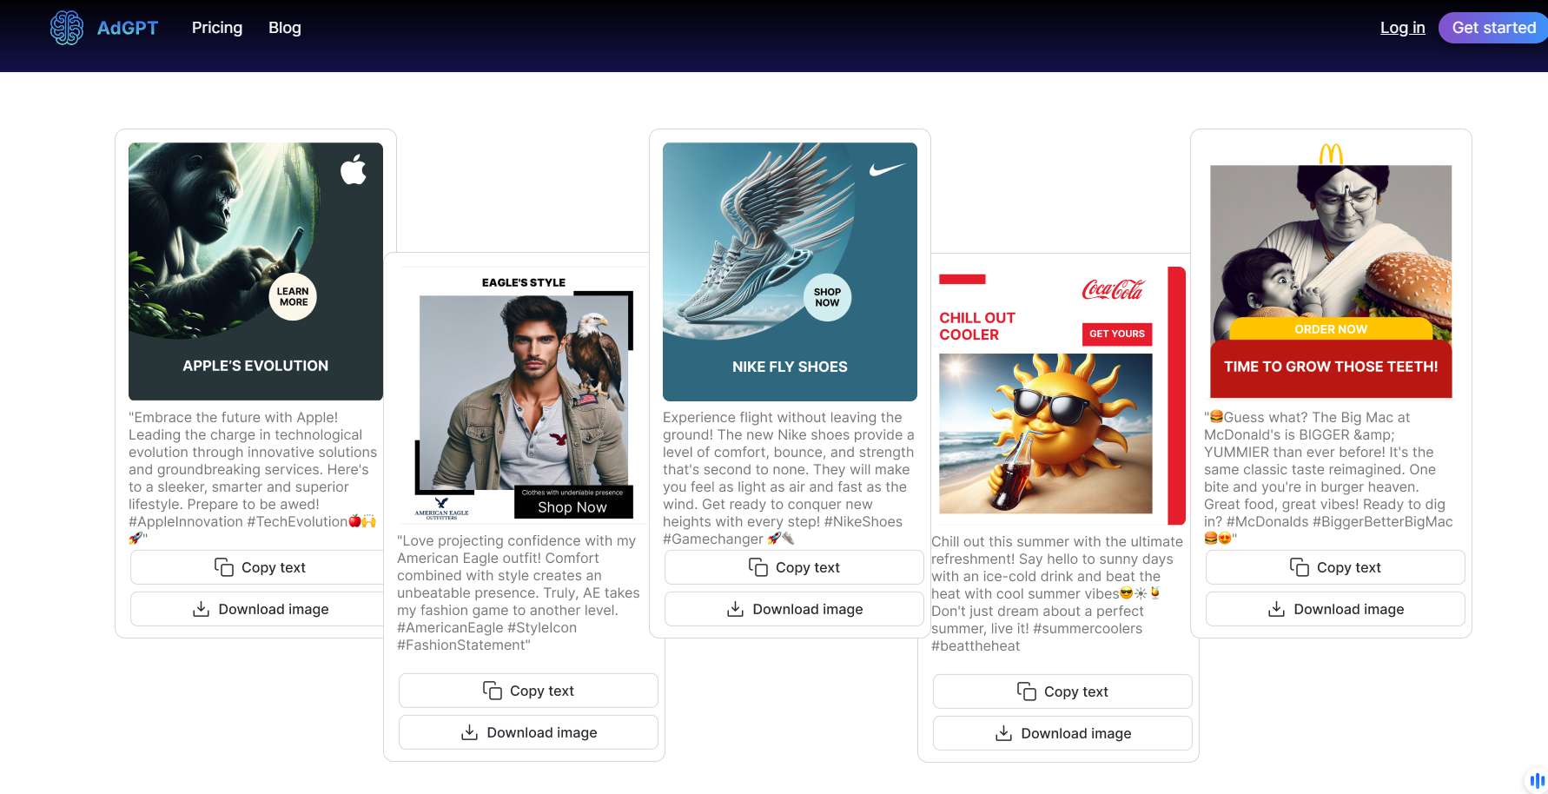
Task: Open the Pricing page
Action: pyautogui.click(x=217, y=28)
